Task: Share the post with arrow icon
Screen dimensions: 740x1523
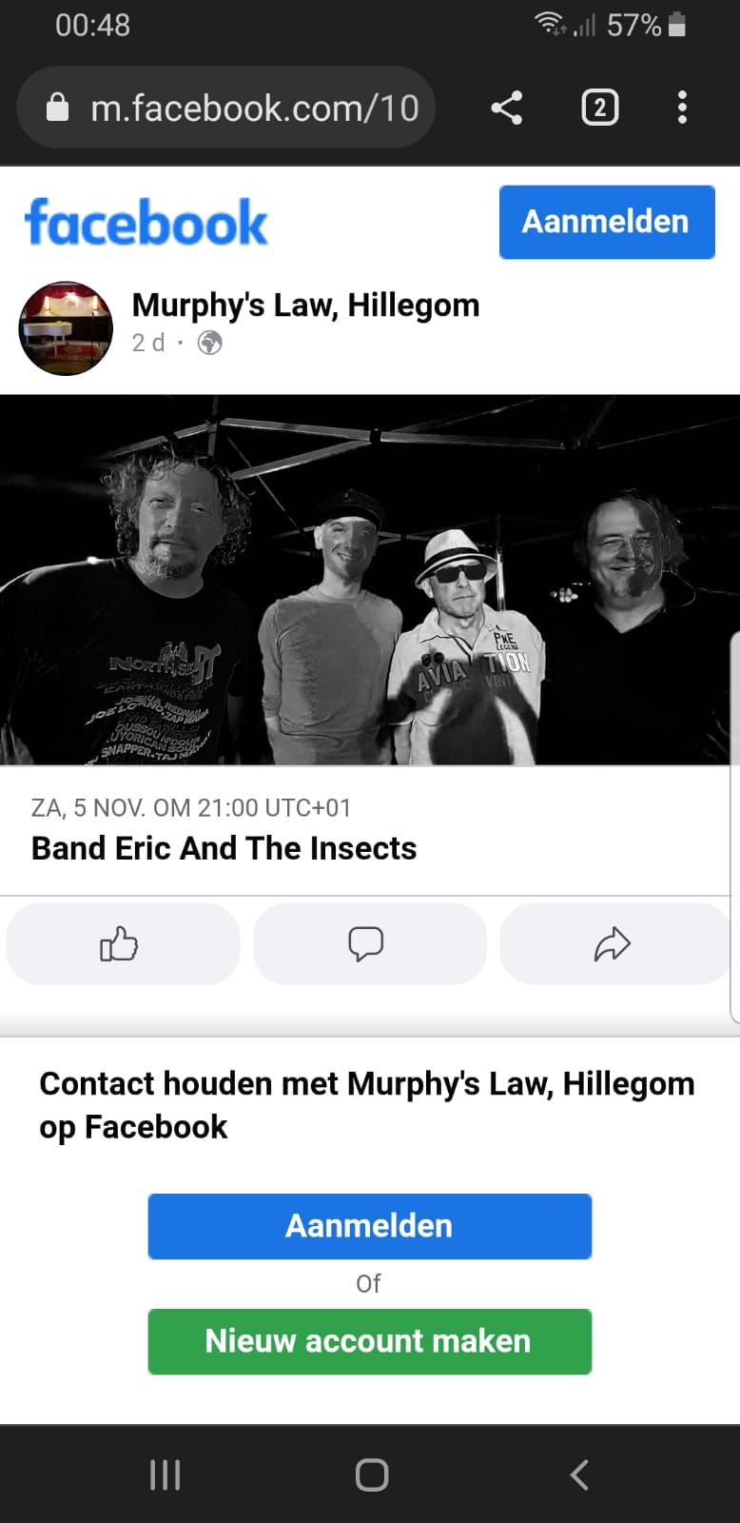Action: click(614, 944)
